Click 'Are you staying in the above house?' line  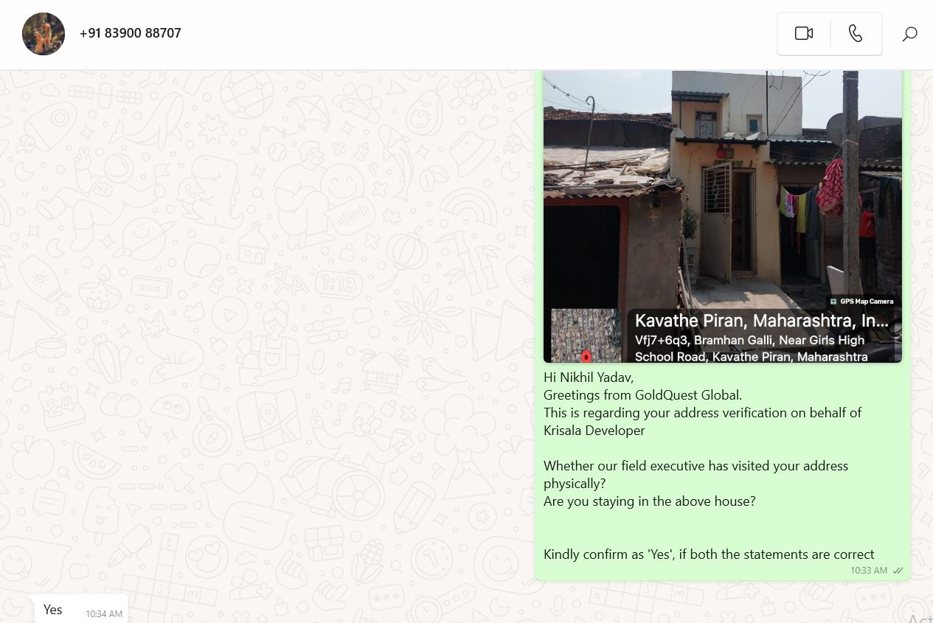pos(650,501)
